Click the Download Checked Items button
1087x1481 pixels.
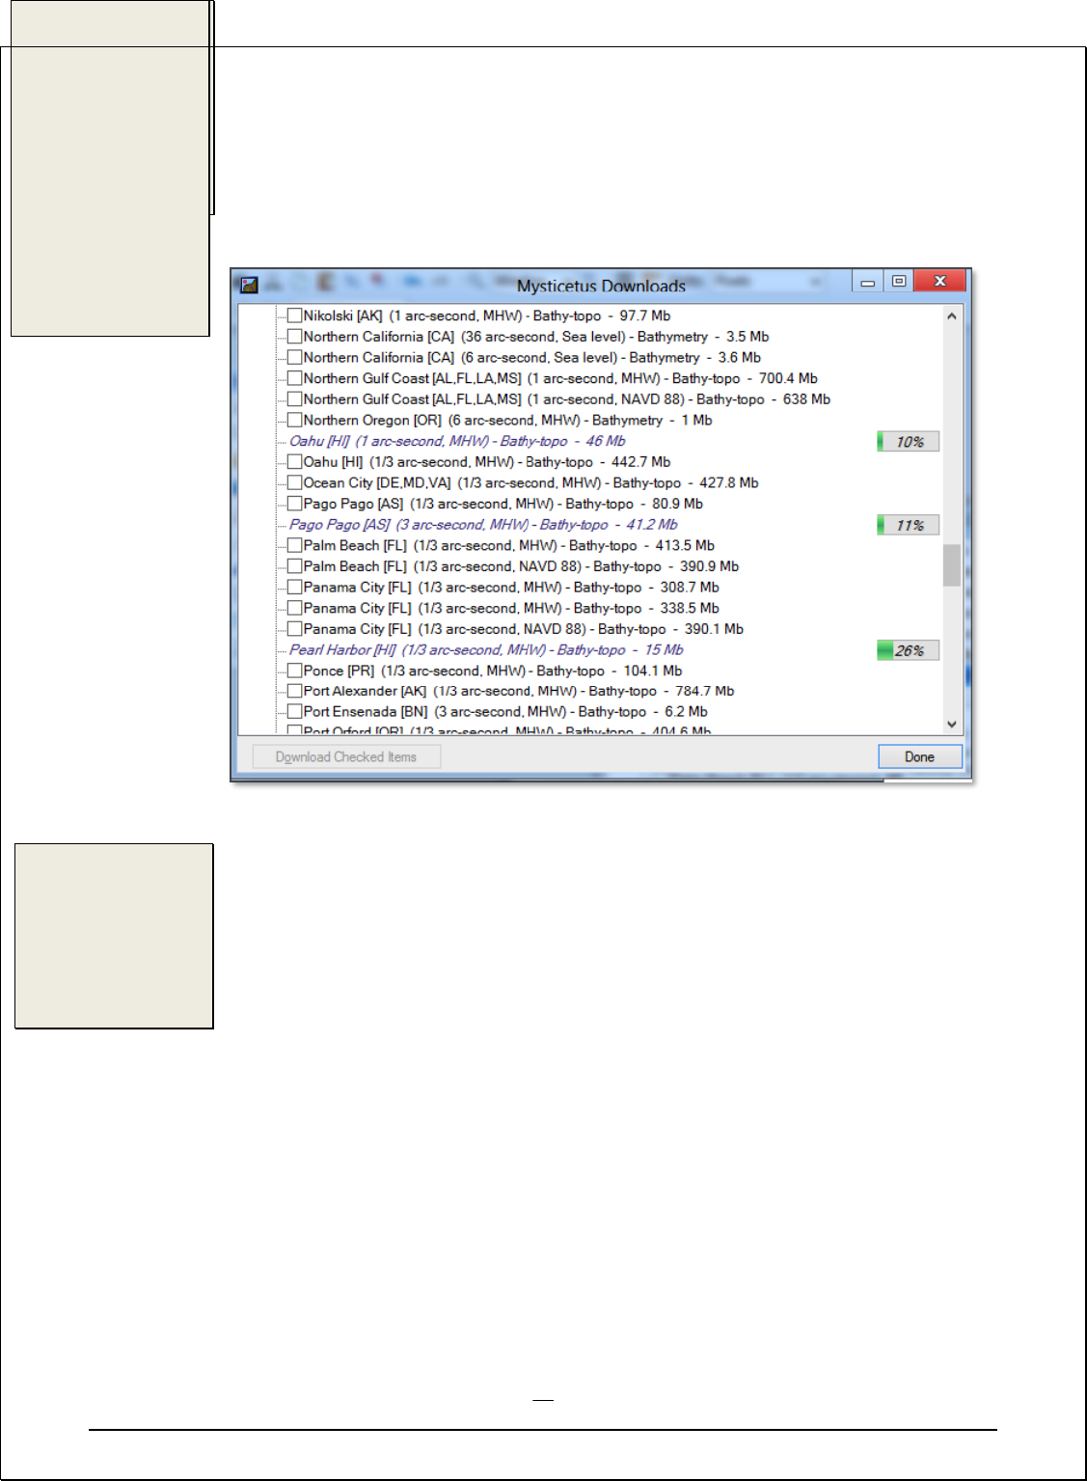pyautogui.click(x=346, y=756)
